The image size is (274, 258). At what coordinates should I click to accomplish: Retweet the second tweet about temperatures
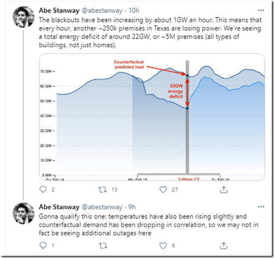coord(103,246)
